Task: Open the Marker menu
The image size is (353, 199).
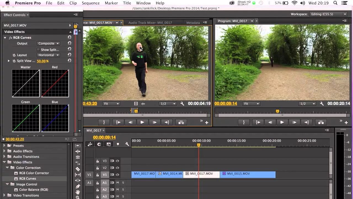Action: pyautogui.click(x=111, y=3)
